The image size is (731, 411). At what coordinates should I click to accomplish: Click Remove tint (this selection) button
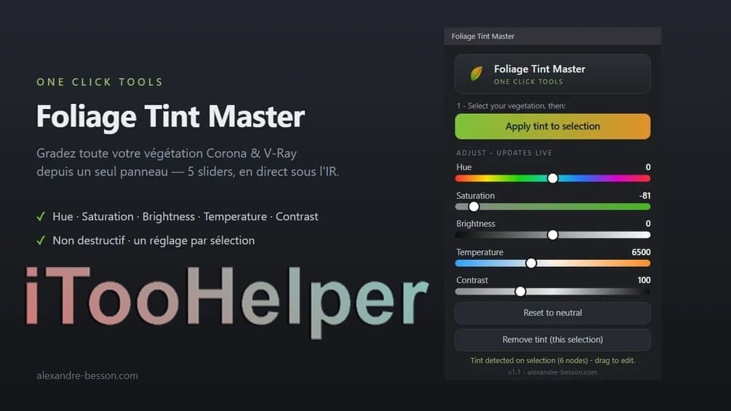coord(553,340)
